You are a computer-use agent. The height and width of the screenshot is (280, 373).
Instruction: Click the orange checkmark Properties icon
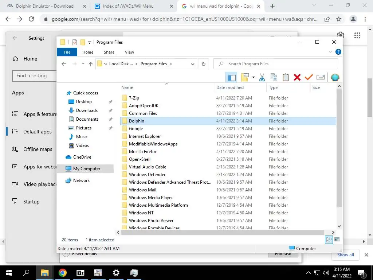pyautogui.click(x=309, y=77)
